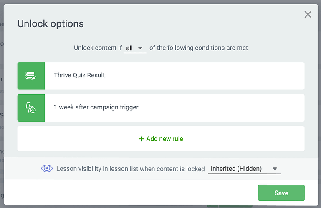Click the campaign trigger lightning-clock icon
Screen dimensions: 321x208
pyautogui.click(x=31, y=108)
